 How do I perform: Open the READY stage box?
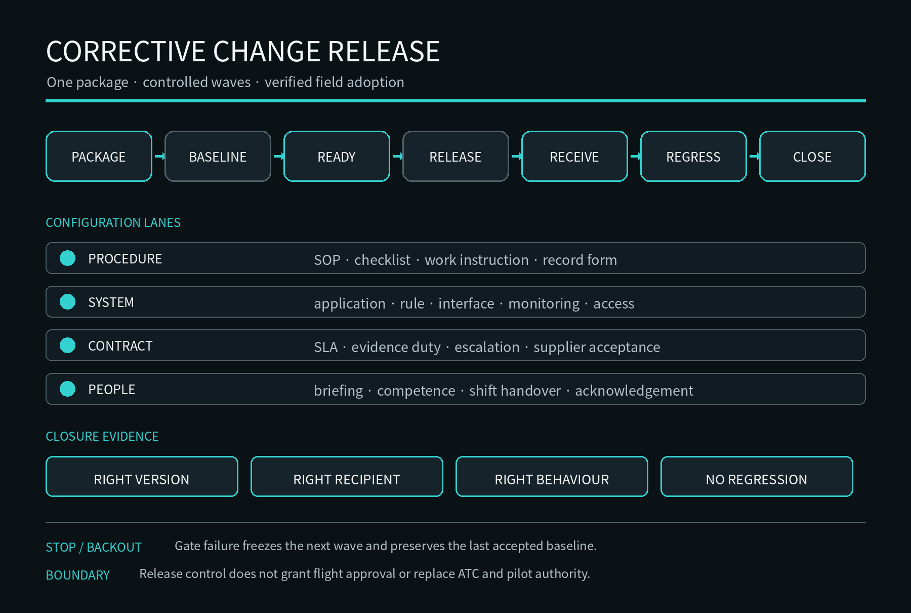pyautogui.click(x=337, y=157)
